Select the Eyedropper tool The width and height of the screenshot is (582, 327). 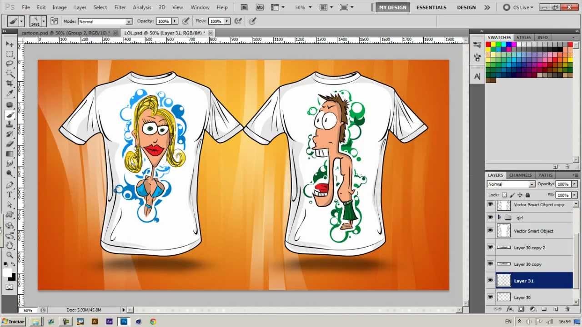(10, 94)
